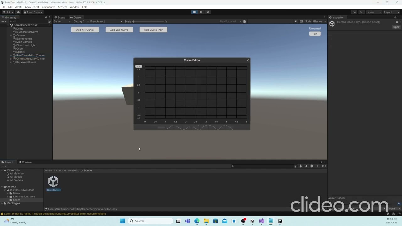Click the cloud services icon in toolbar
The height and width of the screenshot is (226, 402).
18,12
